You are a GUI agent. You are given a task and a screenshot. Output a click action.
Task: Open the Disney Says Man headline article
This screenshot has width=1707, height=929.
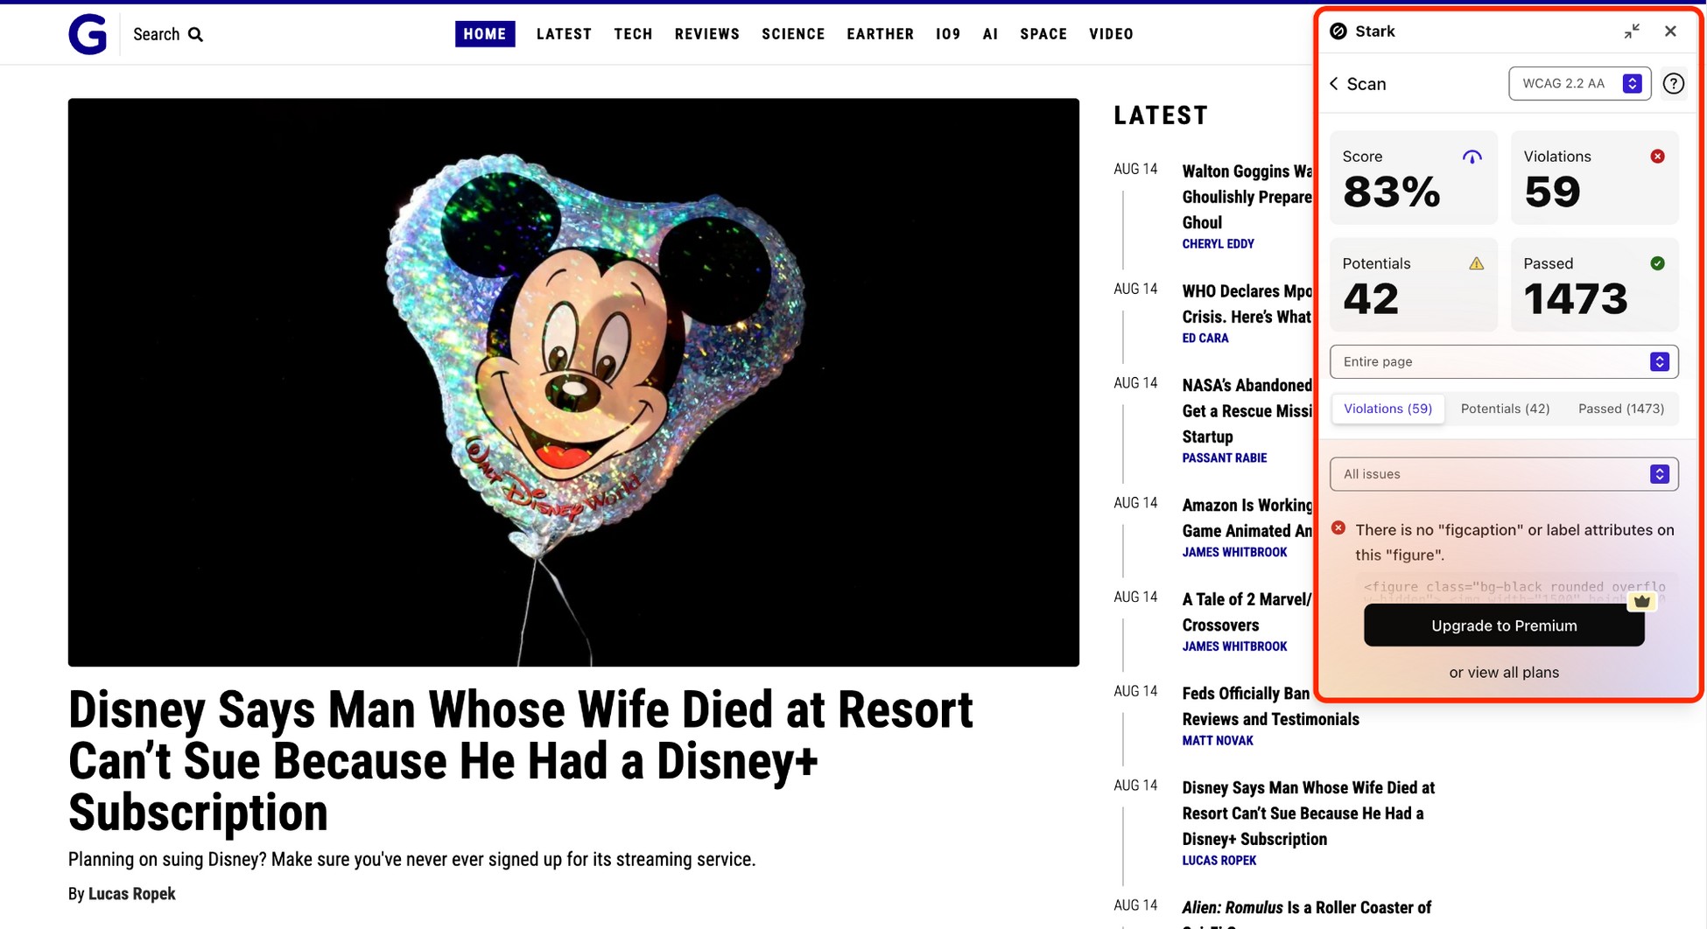pyautogui.click(x=521, y=761)
